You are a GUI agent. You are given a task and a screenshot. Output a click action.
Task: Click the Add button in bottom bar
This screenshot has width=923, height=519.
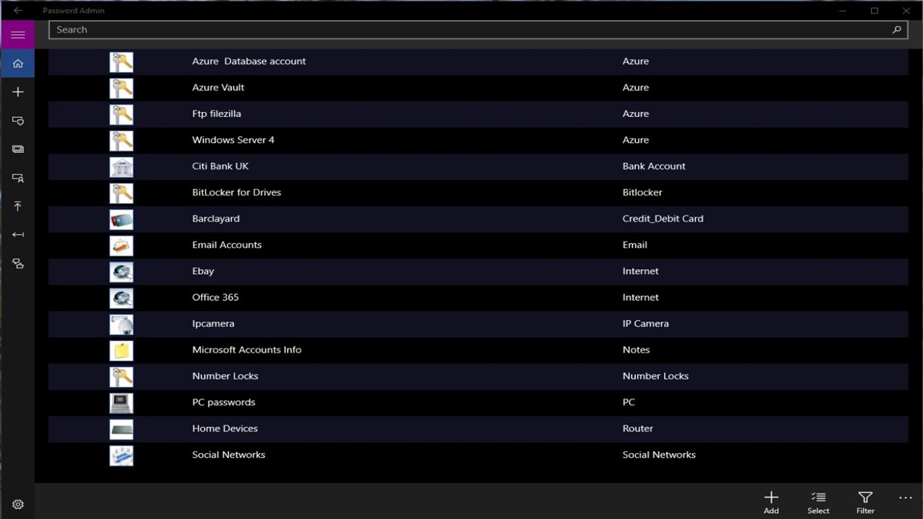(x=771, y=502)
